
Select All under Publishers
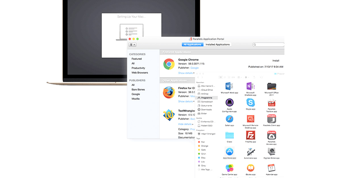[133, 85]
